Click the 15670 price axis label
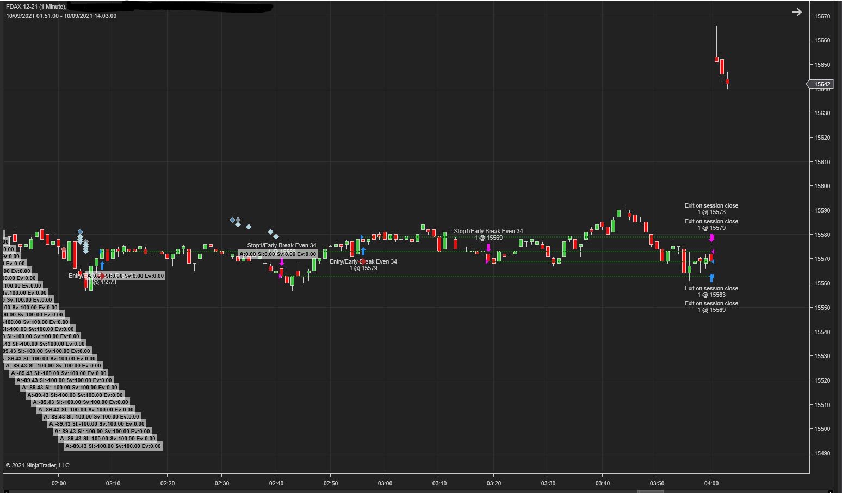The width and height of the screenshot is (842, 493). coord(822,16)
